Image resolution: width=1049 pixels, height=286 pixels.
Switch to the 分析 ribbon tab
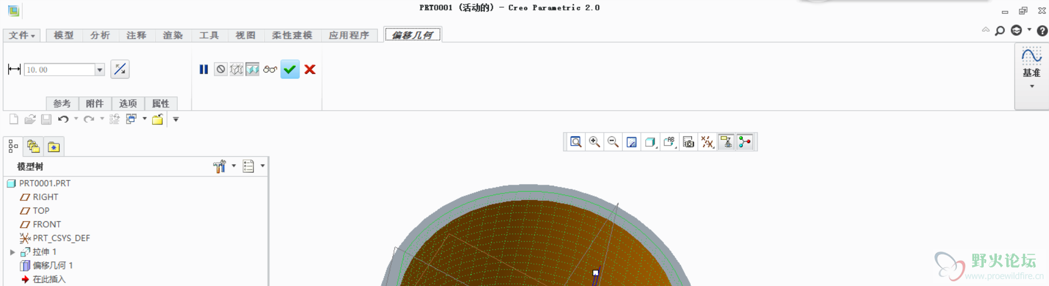coord(100,35)
